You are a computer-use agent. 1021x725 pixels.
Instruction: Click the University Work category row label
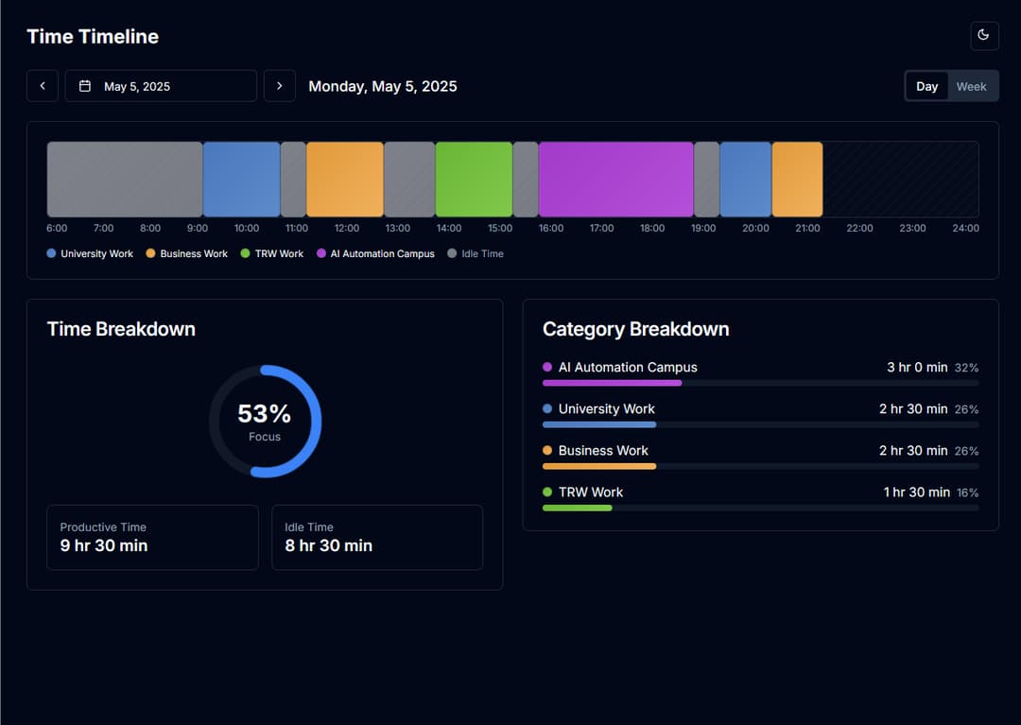(606, 408)
